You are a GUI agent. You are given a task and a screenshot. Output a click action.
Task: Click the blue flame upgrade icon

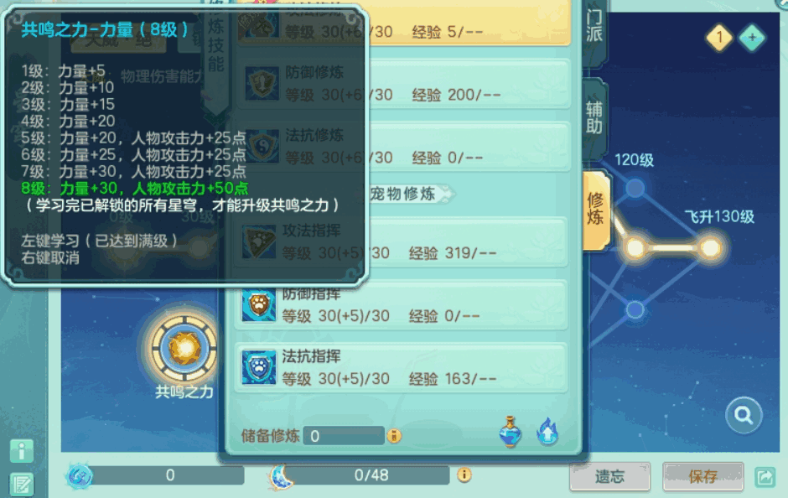(547, 432)
